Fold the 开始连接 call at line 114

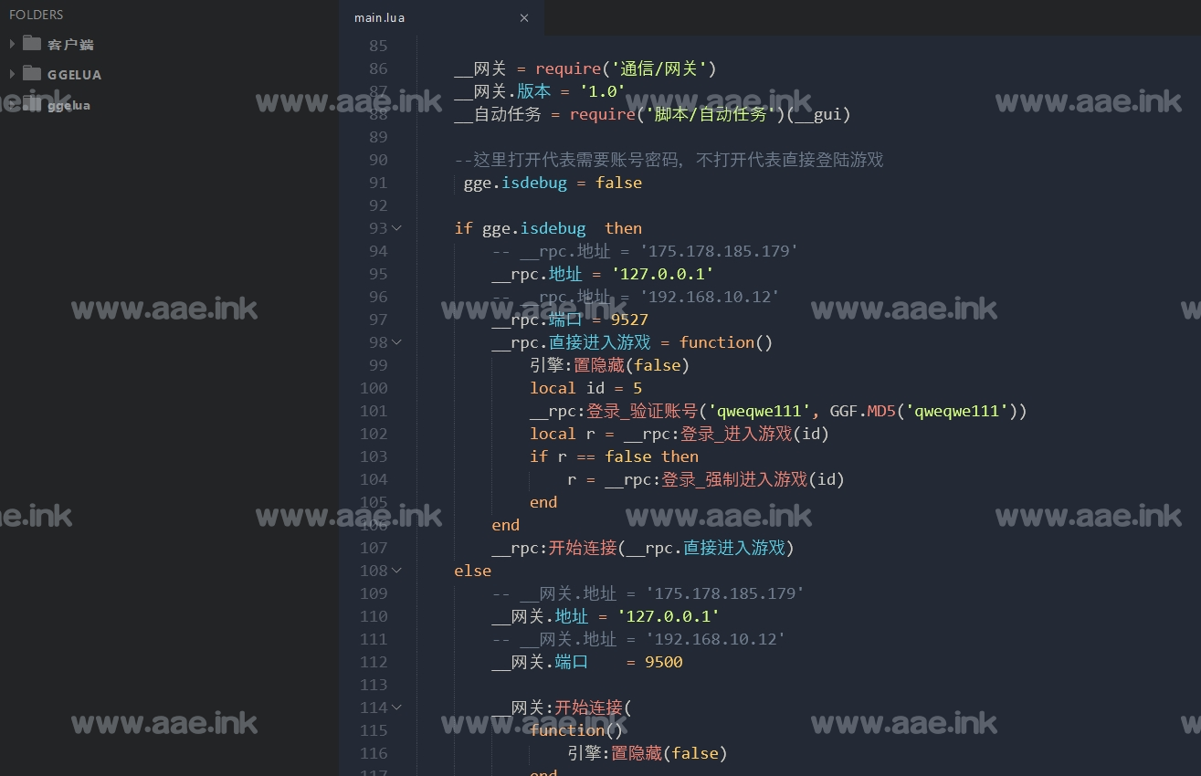(x=396, y=708)
